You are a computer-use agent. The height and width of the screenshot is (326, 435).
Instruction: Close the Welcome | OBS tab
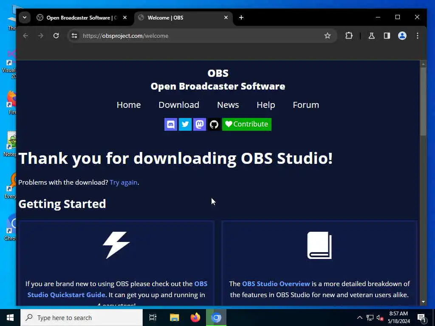click(x=226, y=17)
